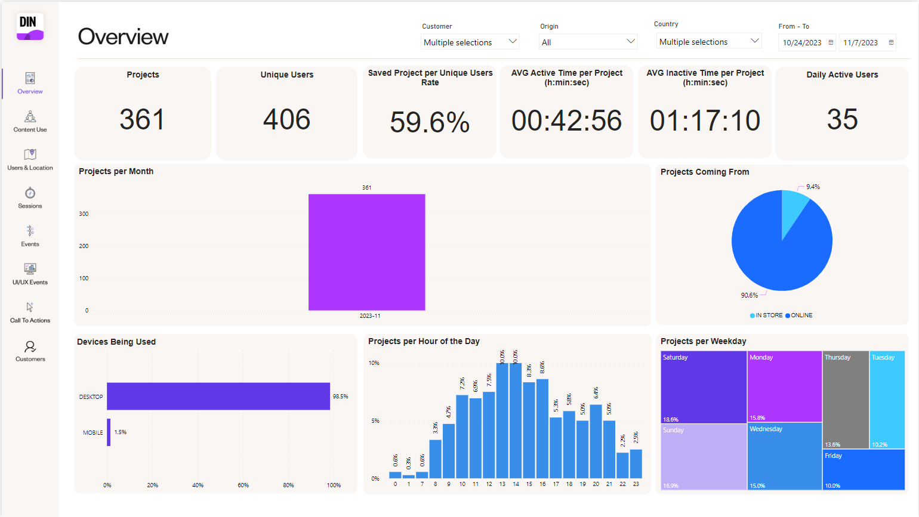
Task: Select the ONLINE legend entry
Action: click(x=798, y=315)
